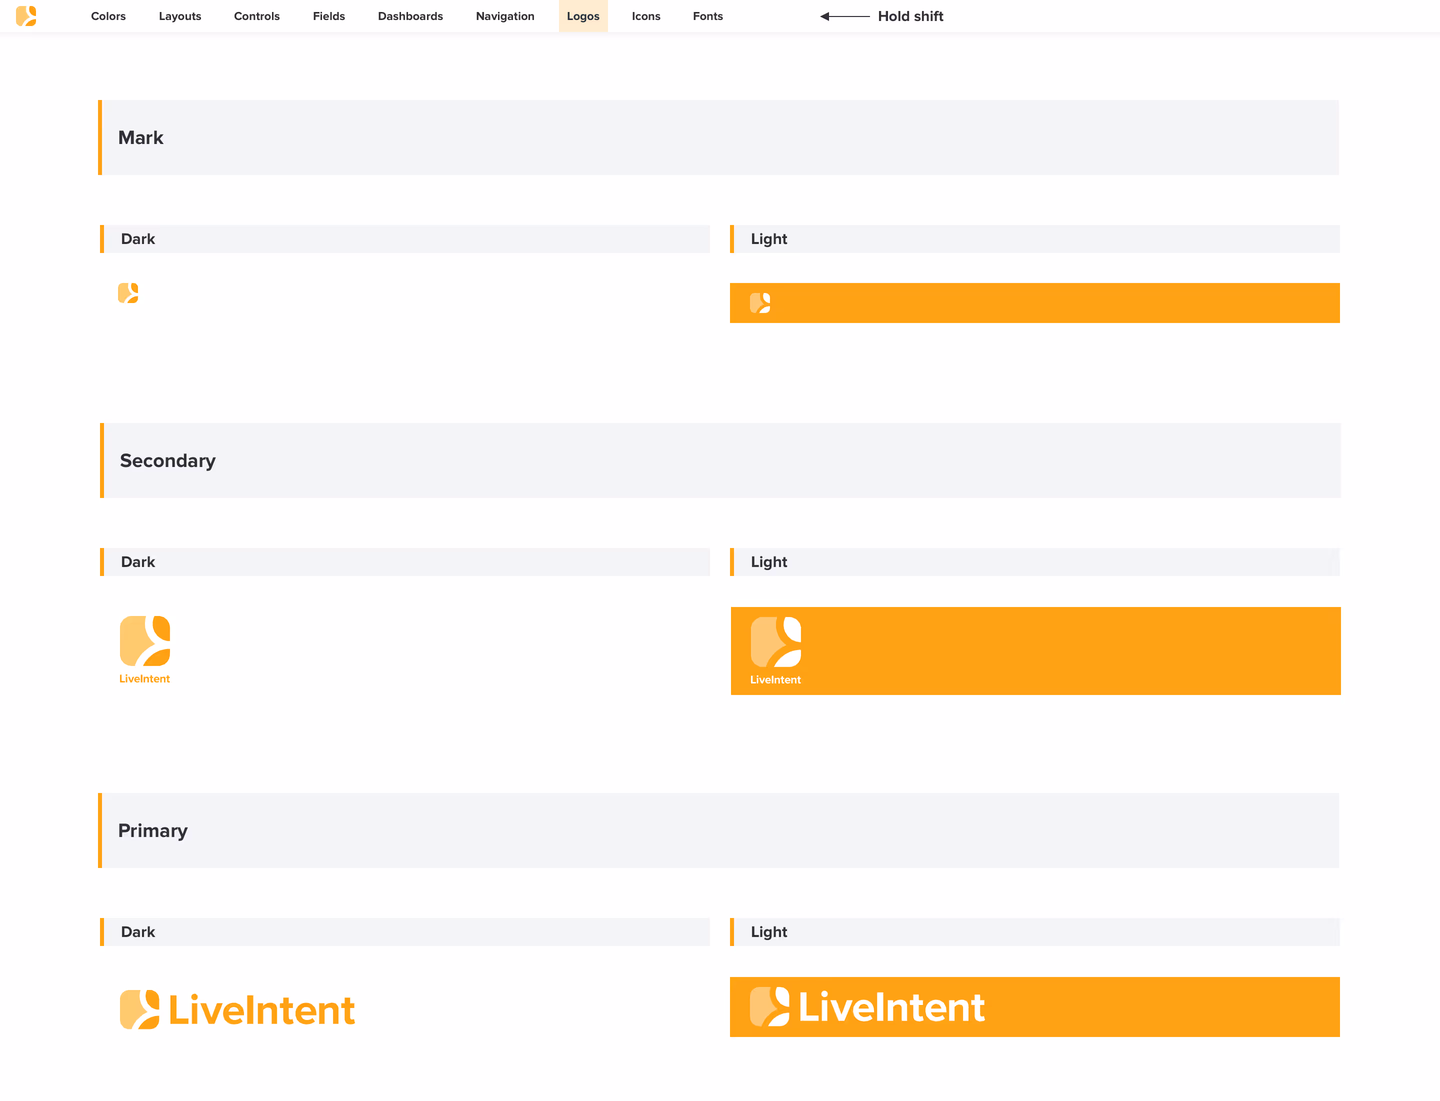The width and height of the screenshot is (1440, 1101).
Task: Open the Colors tab
Action: click(x=108, y=15)
